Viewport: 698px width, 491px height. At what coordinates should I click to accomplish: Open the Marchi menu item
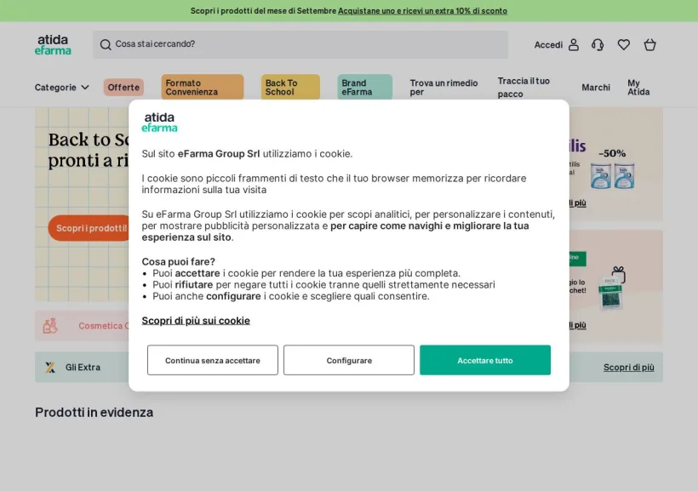click(x=596, y=88)
